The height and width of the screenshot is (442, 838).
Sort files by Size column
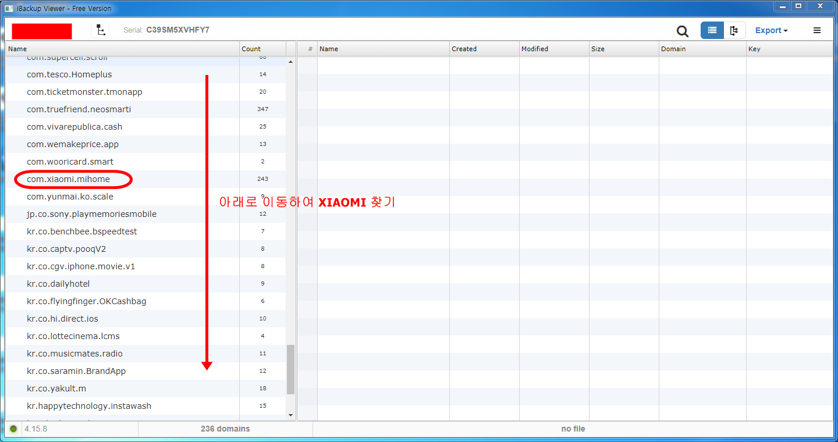624,49
